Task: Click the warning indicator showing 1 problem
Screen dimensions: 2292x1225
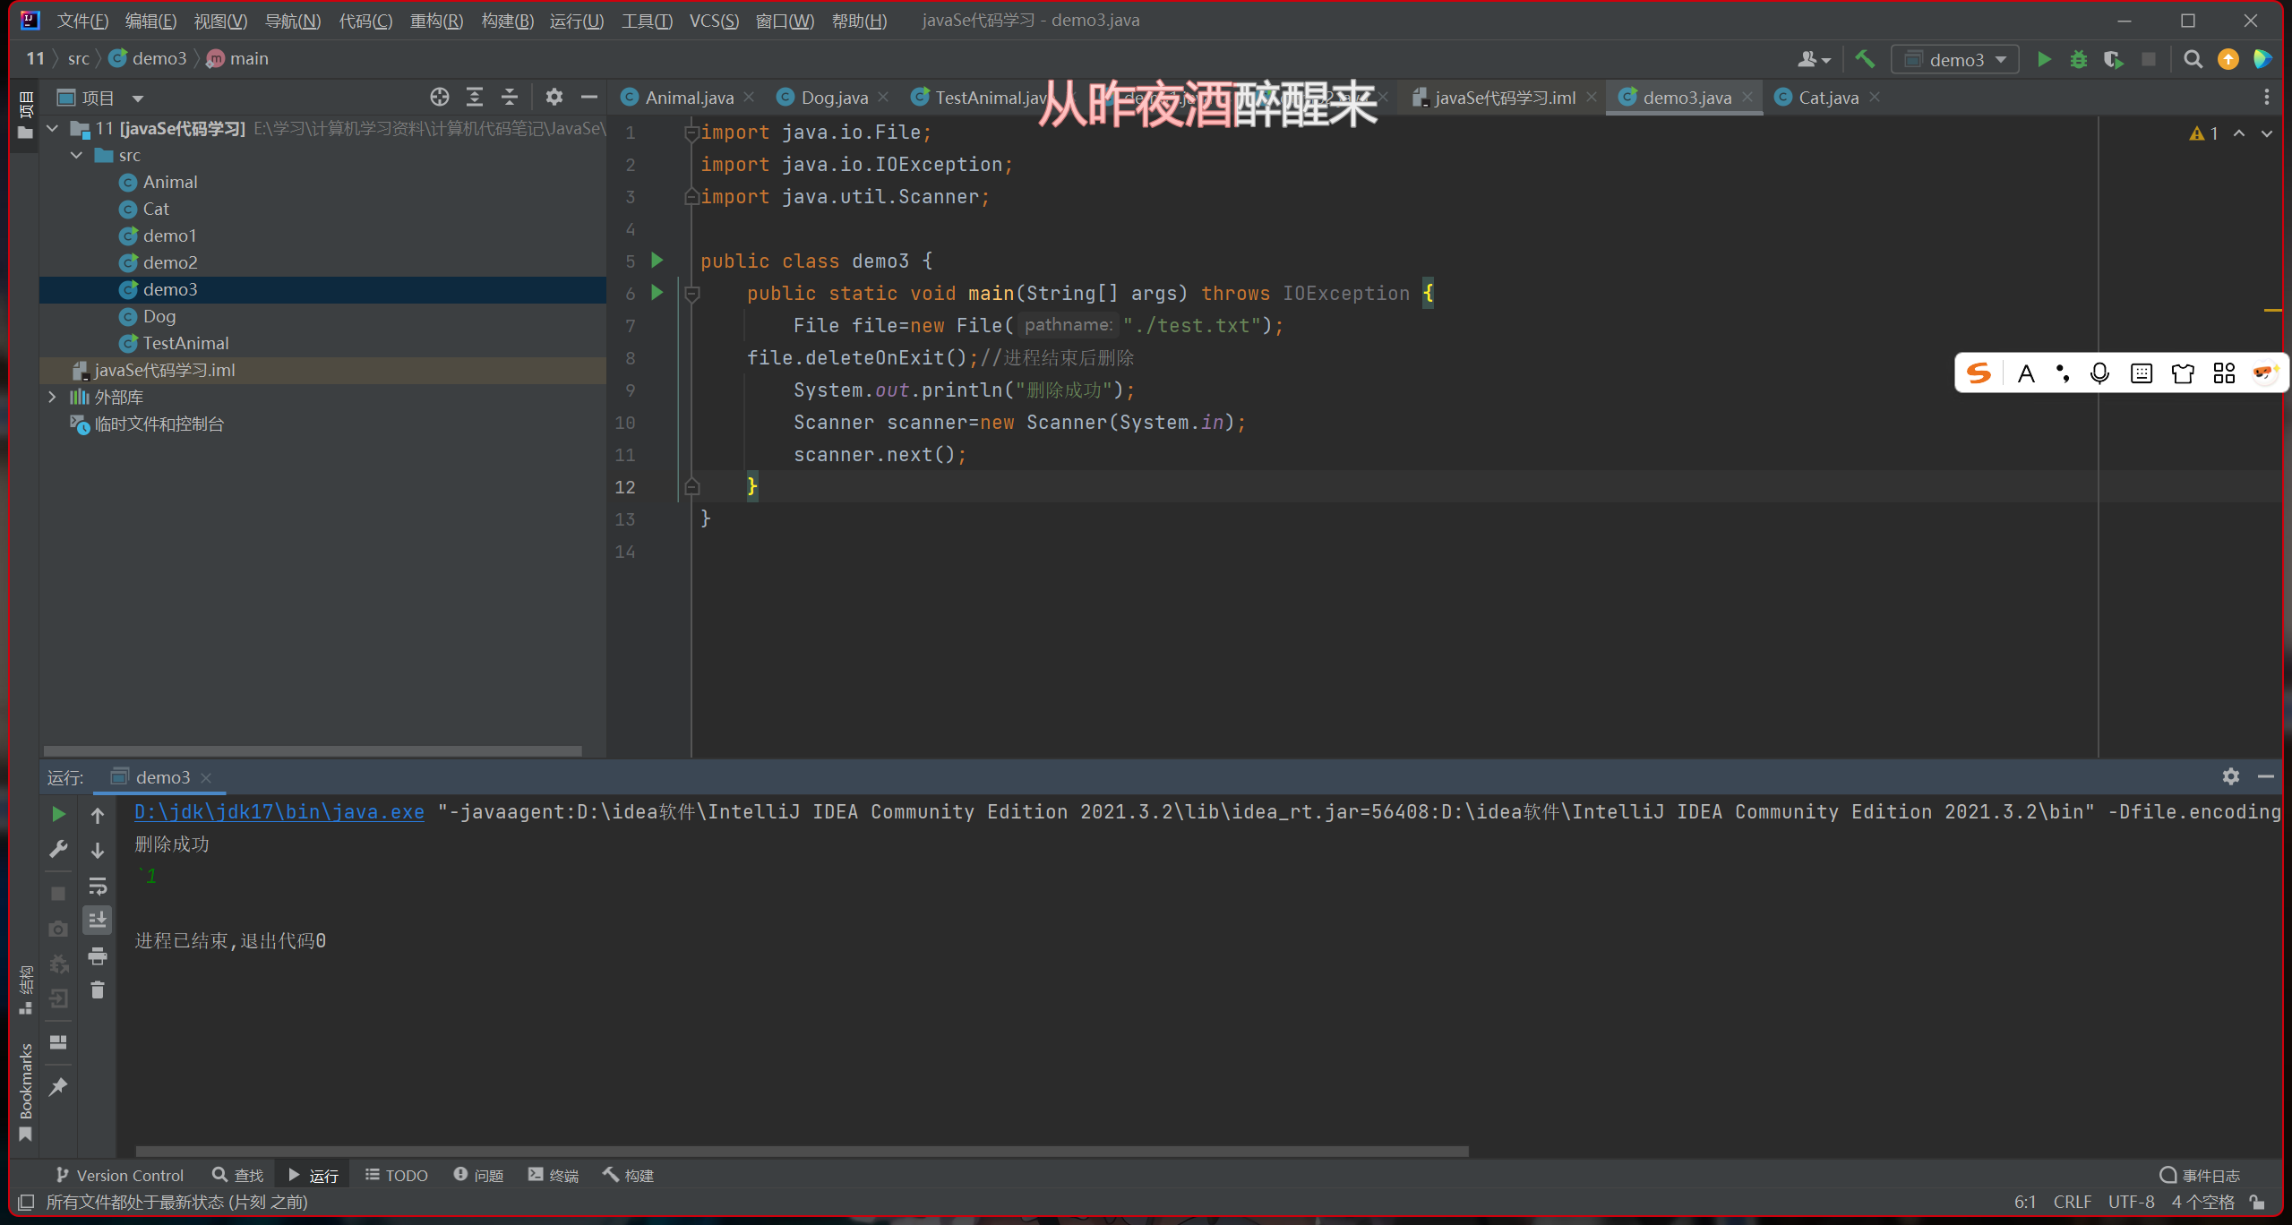Action: click(x=2204, y=133)
